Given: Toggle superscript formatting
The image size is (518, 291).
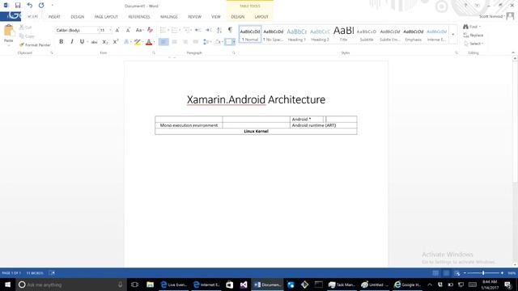Looking at the screenshot, I should 115,42.
